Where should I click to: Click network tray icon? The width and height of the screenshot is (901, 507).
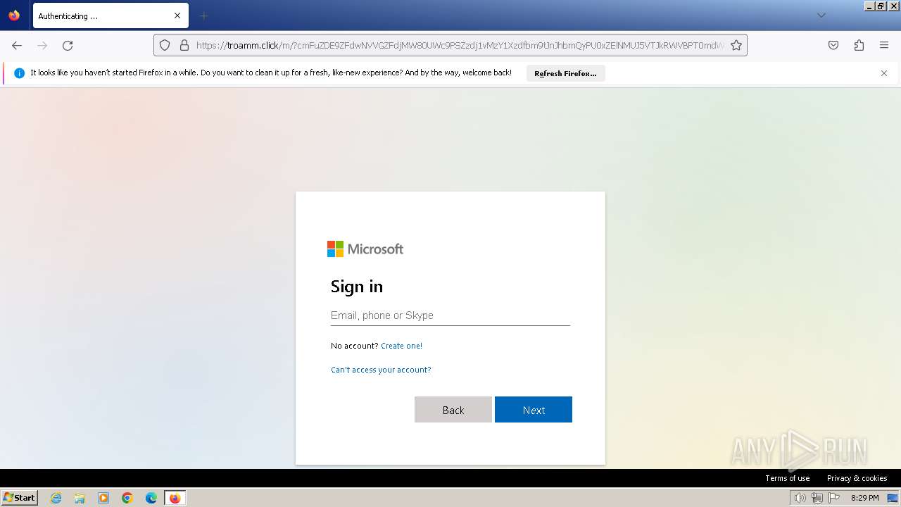[817, 498]
